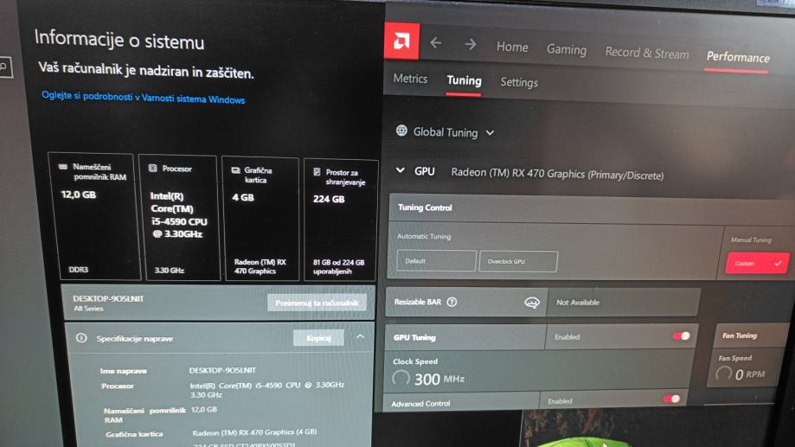Open Varnosti sistema Windows details link
This screenshot has width=795, height=447.
coord(144,98)
